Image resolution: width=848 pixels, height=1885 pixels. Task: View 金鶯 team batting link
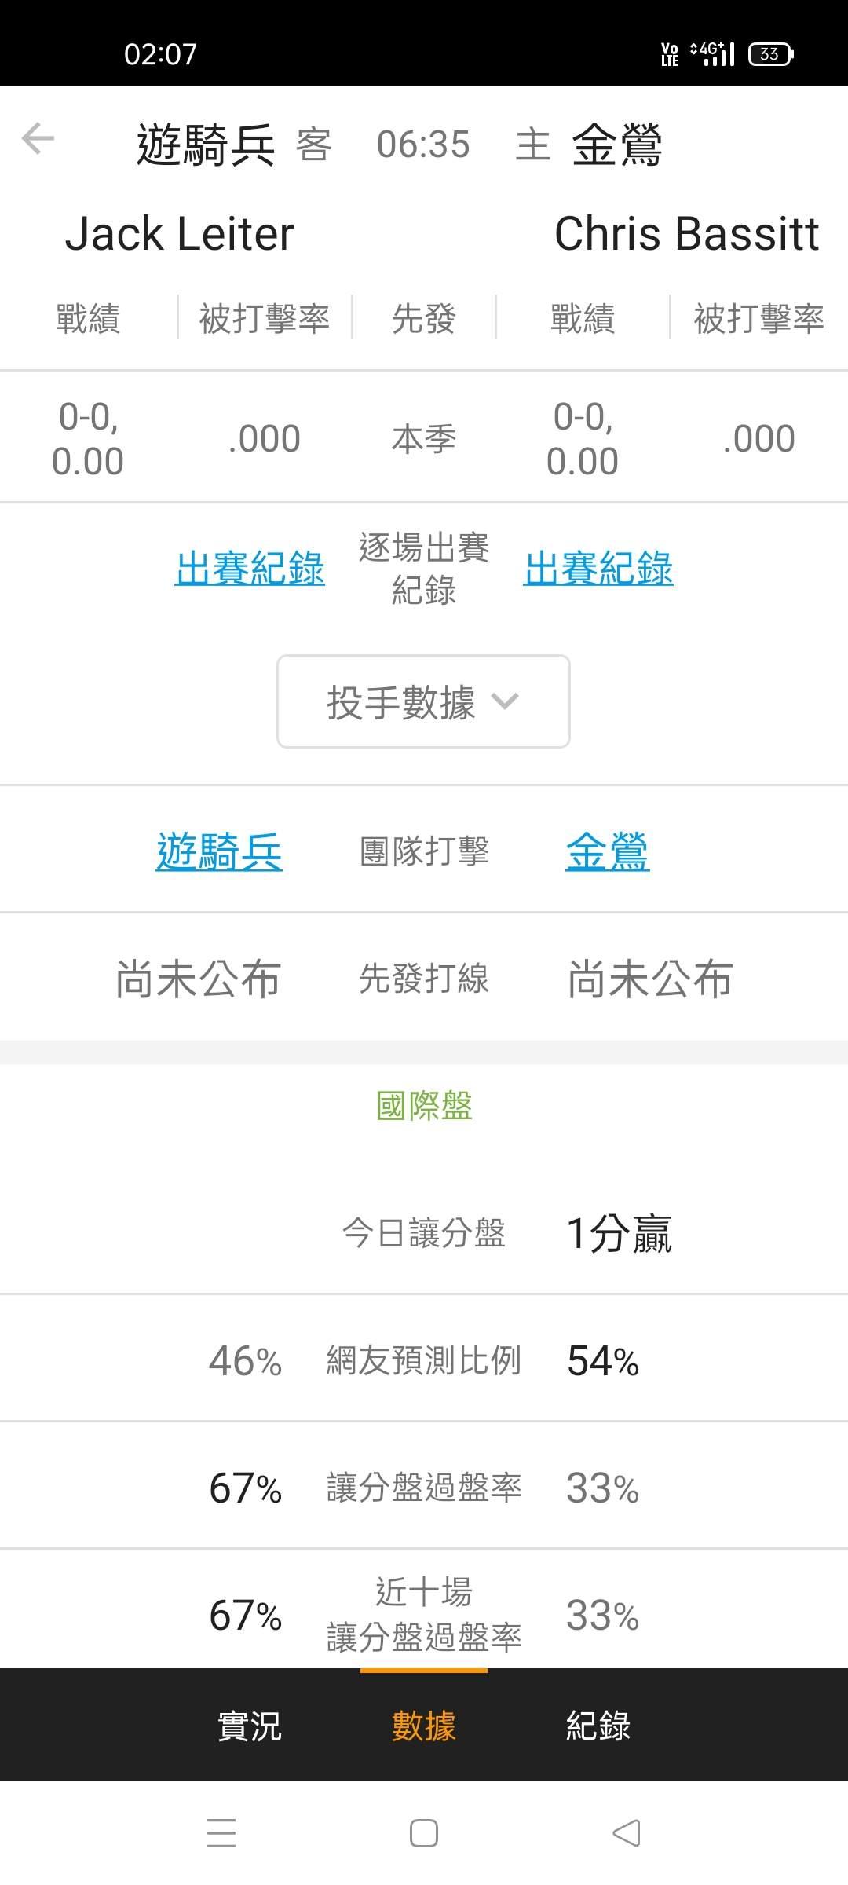coord(608,851)
